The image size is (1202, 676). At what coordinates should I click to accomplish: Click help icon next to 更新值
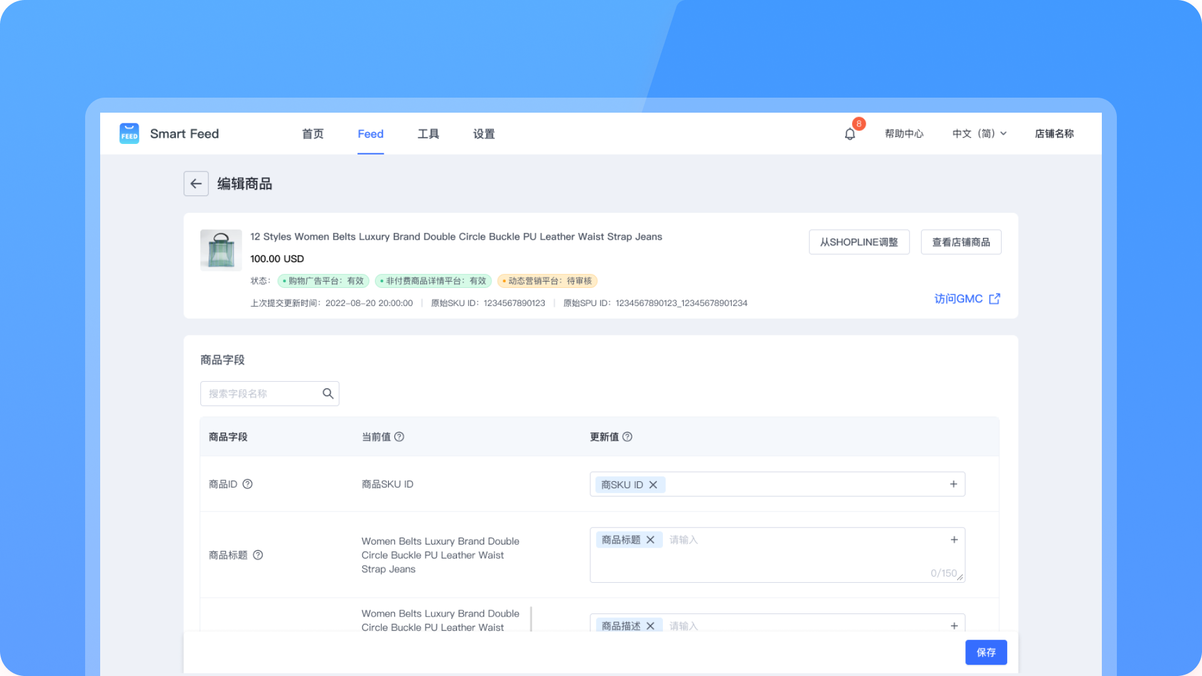[x=627, y=437]
